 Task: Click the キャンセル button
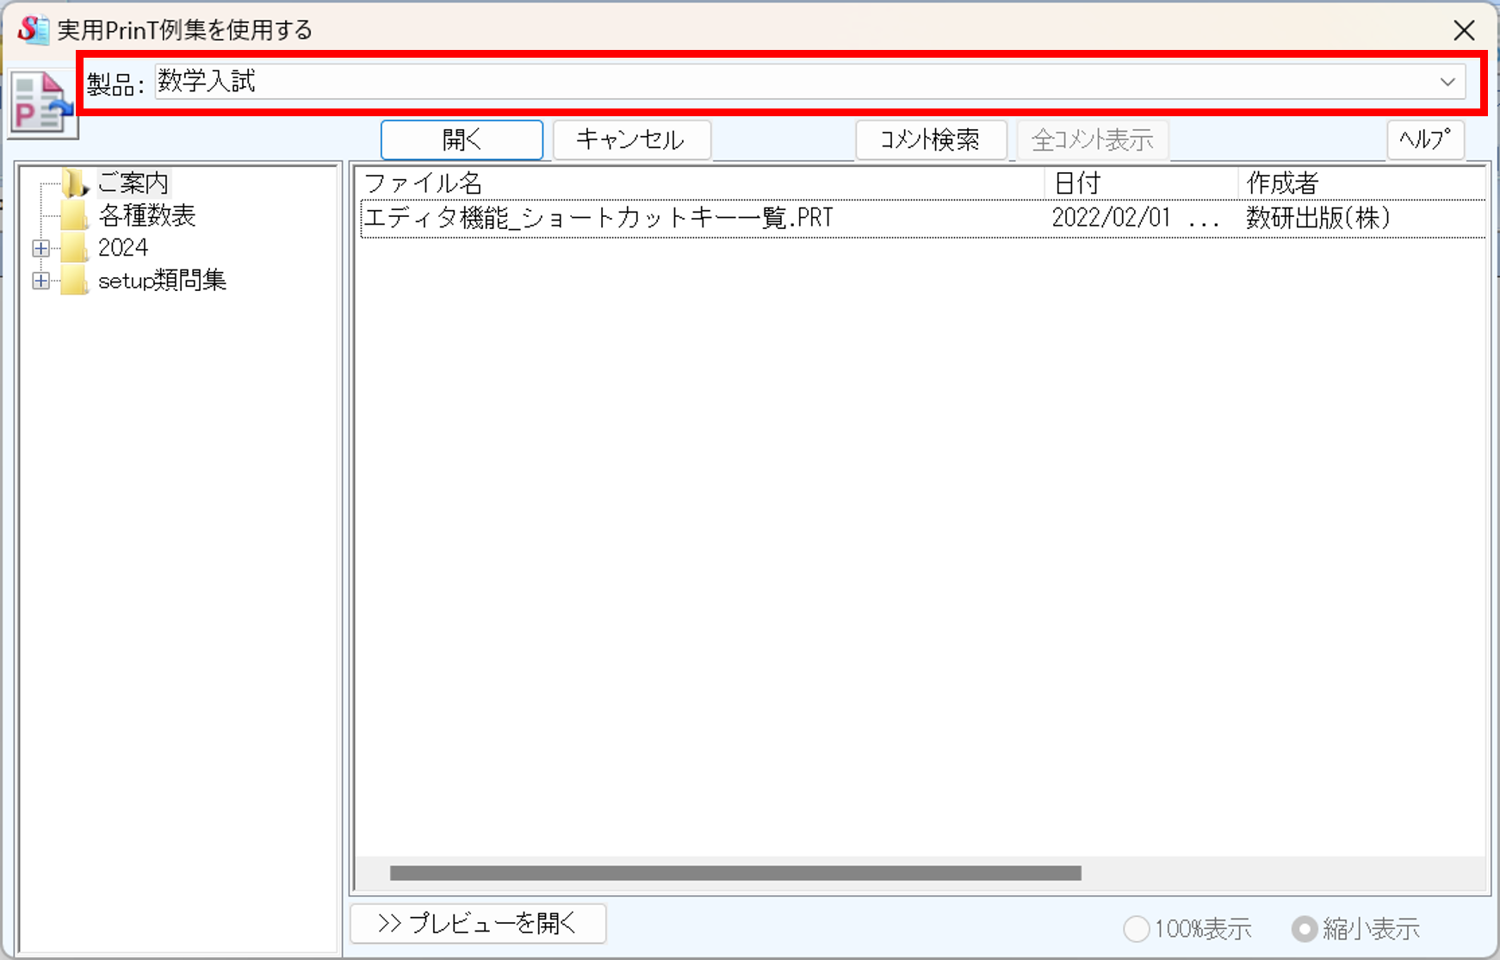click(631, 139)
